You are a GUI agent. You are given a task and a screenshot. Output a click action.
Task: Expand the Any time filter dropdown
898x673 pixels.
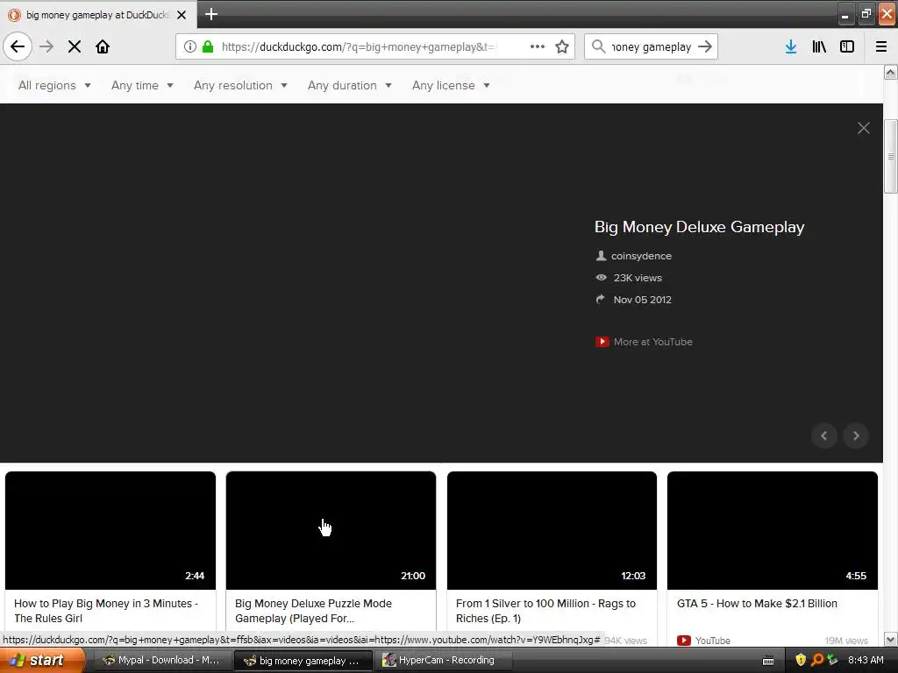142,85
